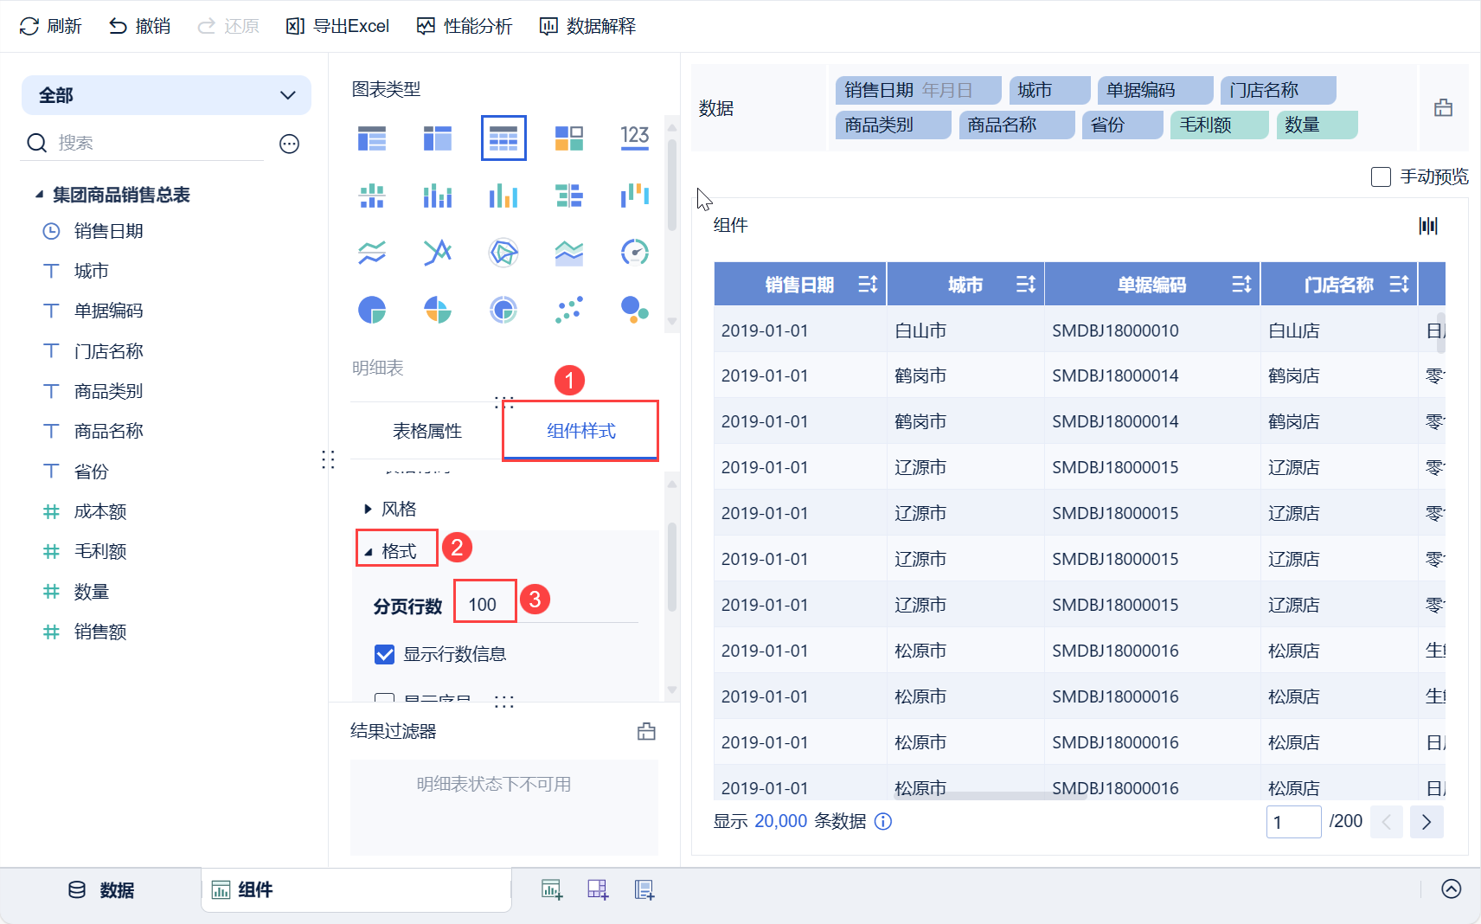The height and width of the screenshot is (924, 1481).
Task: Select the grouped table chart type
Action: coord(372,138)
